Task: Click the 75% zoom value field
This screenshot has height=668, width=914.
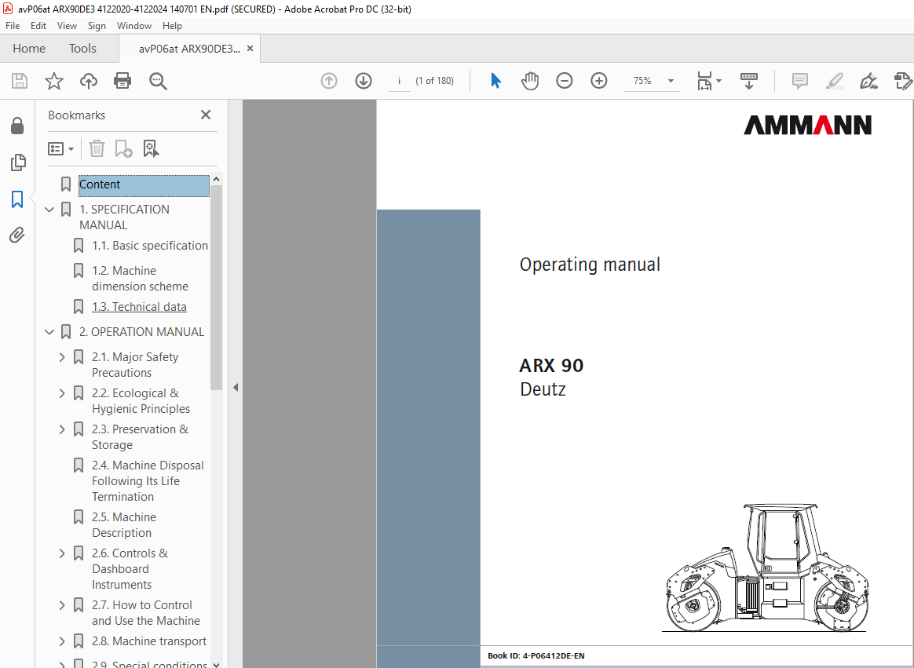Action: (642, 80)
